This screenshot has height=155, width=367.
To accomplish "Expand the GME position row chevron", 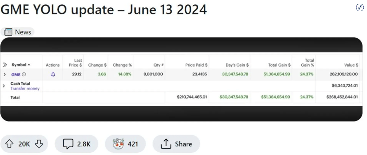I will (x=4, y=75).
